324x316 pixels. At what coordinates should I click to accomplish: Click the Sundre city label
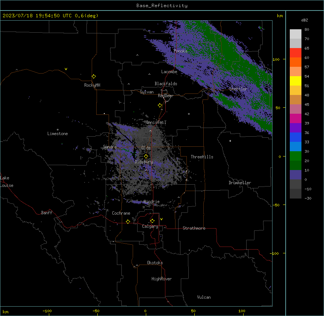point(110,147)
